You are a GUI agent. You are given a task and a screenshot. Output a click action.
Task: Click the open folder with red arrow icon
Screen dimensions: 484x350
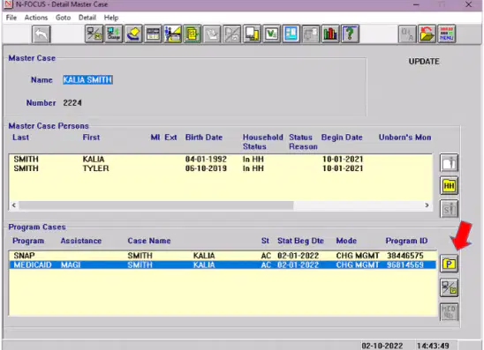pyautogui.click(x=427, y=34)
